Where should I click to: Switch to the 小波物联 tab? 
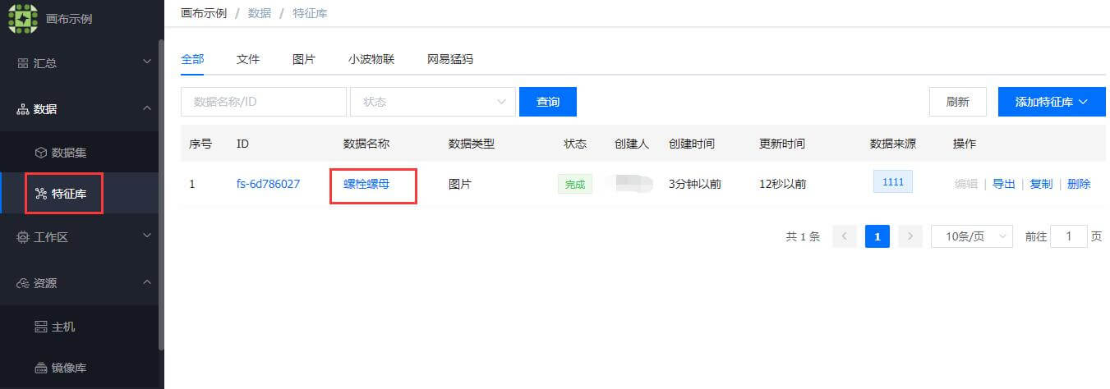tap(371, 59)
